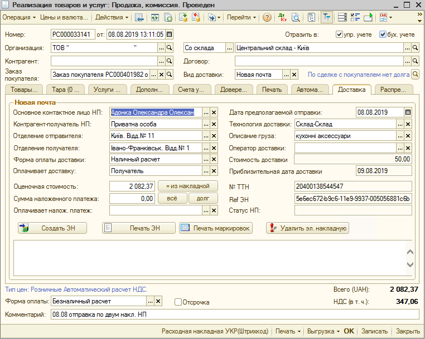
Task: Expand the Перейти dropdown menu
Action: (x=242, y=17)
